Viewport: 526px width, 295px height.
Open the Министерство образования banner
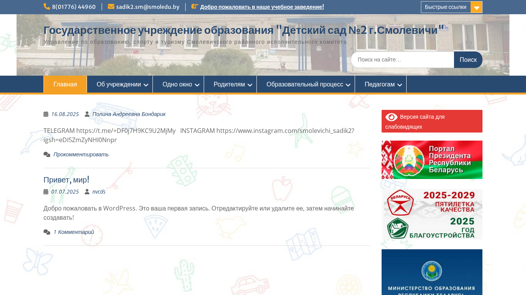pyautogui.click(x=432, y=272)
